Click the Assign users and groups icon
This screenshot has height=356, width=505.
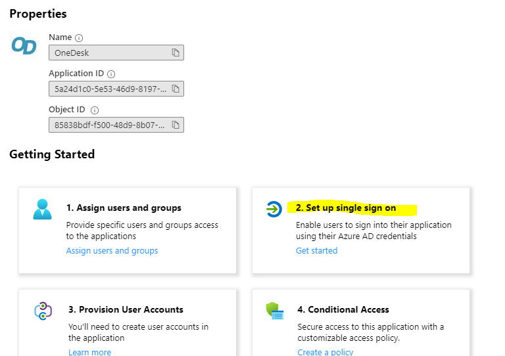tap(42, 209)
